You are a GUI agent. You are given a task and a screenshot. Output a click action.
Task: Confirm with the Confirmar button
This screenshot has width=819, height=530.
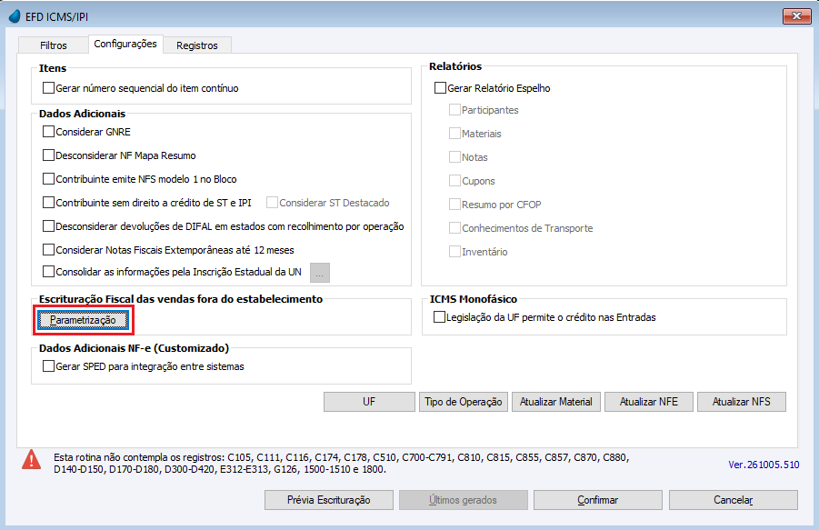click(598, 500)
